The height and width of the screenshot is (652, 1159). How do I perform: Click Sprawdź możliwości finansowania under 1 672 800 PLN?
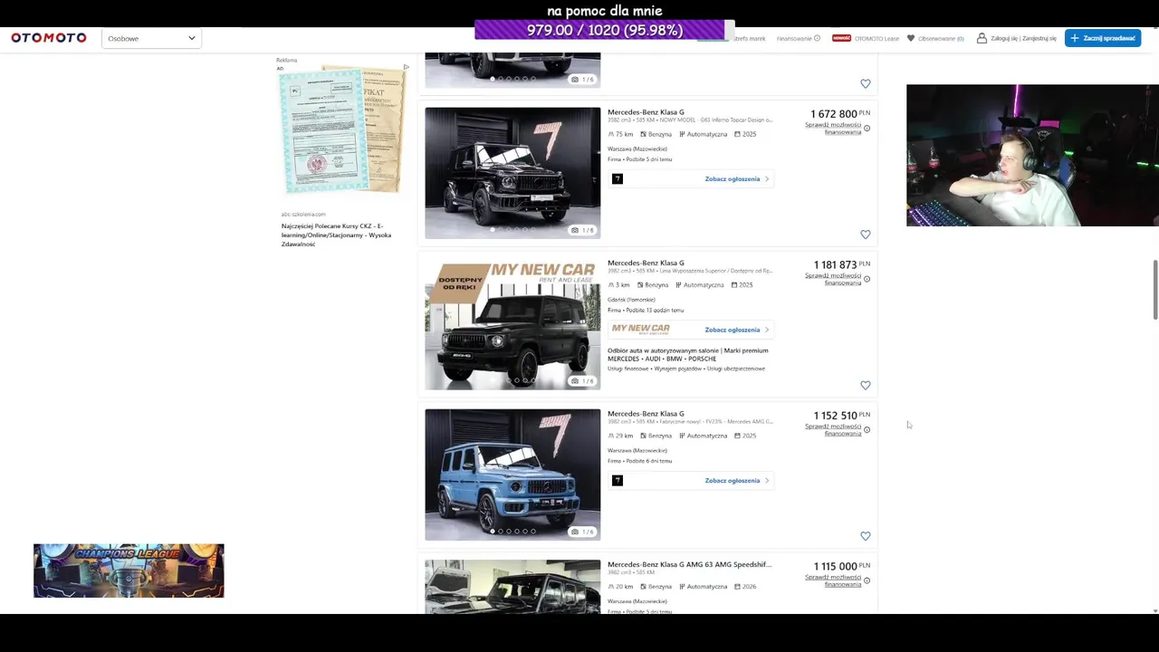(833, 129)
